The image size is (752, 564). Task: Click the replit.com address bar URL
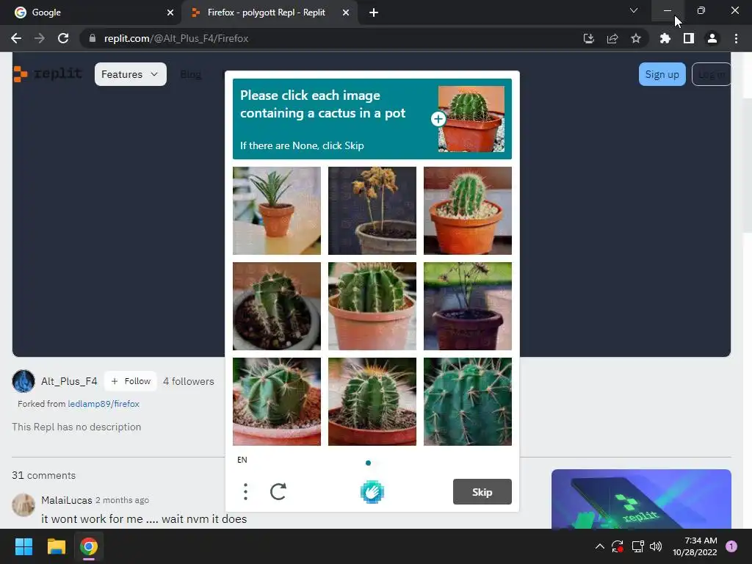176,38
